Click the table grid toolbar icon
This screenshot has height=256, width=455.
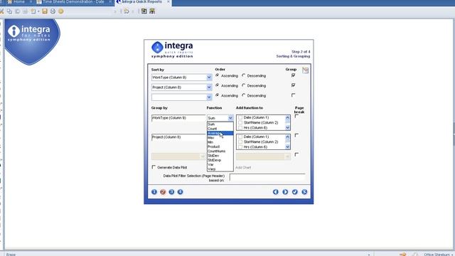(144, 11)
